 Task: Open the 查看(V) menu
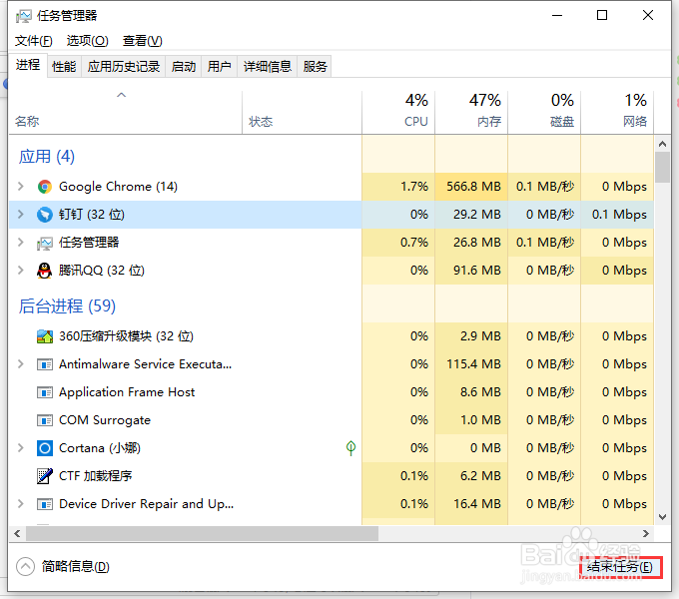[x=142, y=41]
